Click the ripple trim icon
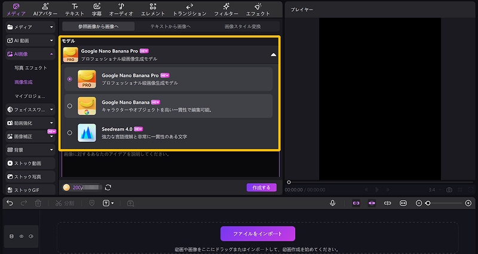478x254 pixels. tap(387, 203)
